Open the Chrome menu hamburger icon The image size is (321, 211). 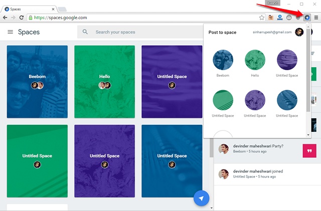[x=316, y=18]
